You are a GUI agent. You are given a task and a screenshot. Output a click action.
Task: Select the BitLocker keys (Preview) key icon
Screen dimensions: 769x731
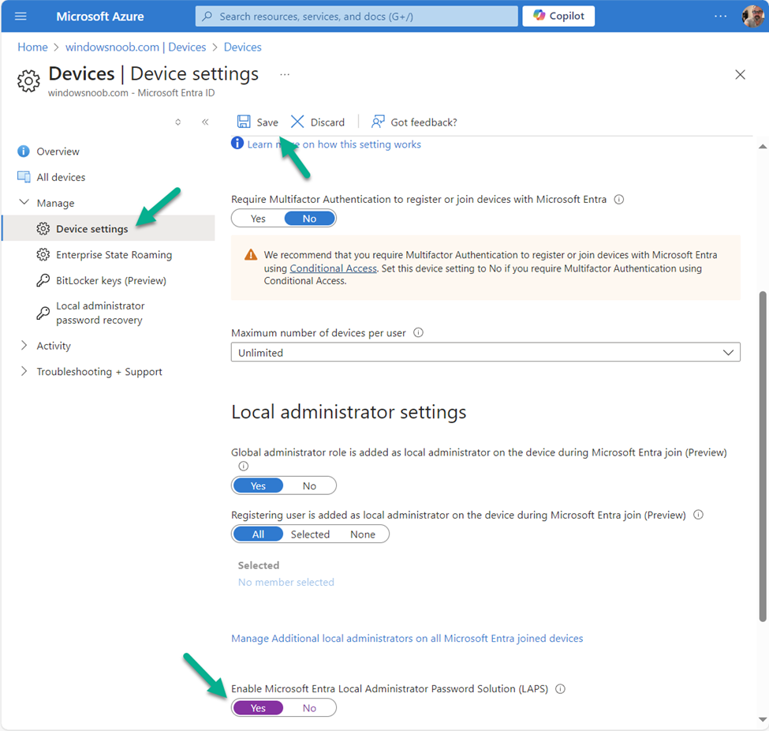42,280
